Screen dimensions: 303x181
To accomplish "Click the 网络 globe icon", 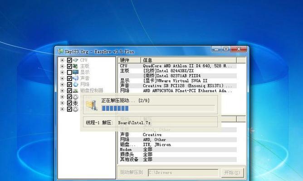I will coord(76,85).
